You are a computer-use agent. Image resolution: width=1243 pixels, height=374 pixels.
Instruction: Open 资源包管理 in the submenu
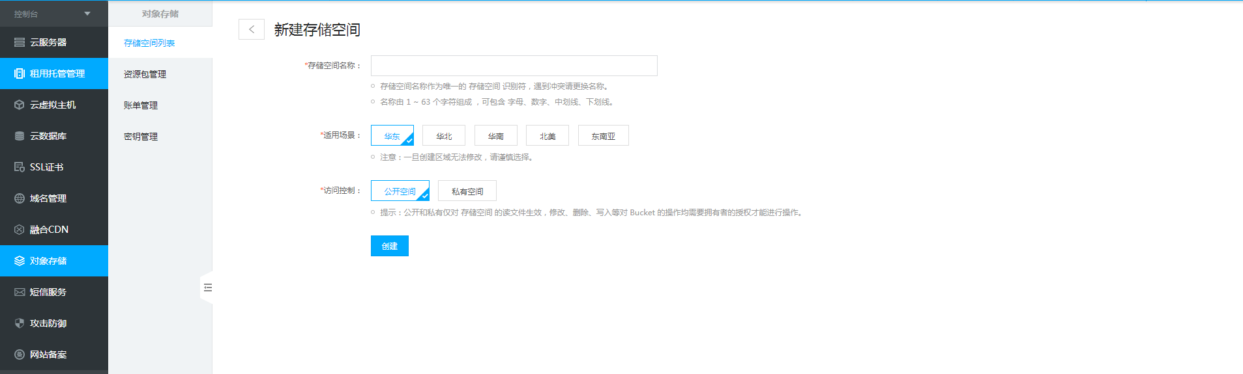coord(145,74)
